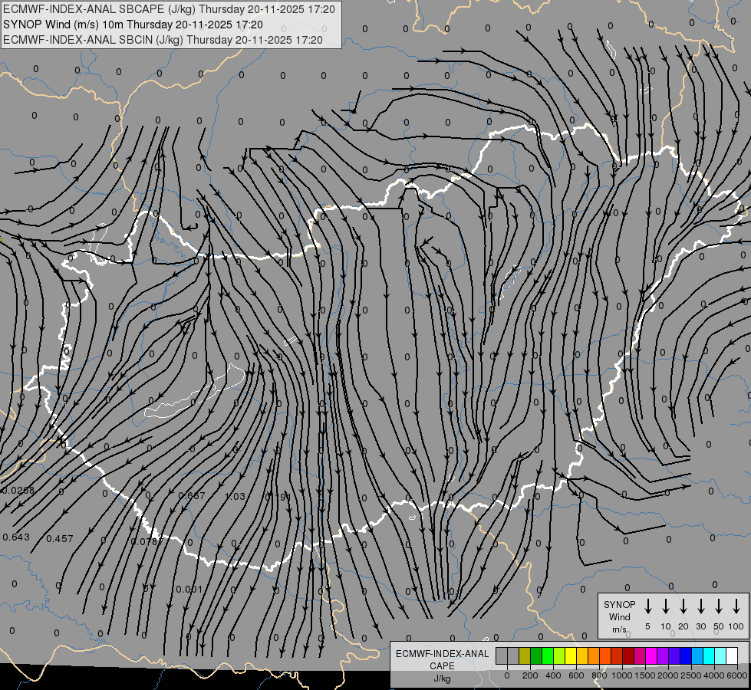Click the 1.03 CAPE value on map
The height and width of the screenshot is (690, 751).
pos(236,496)
